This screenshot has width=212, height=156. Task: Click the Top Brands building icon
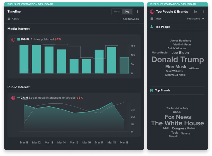tap(151, 90)
